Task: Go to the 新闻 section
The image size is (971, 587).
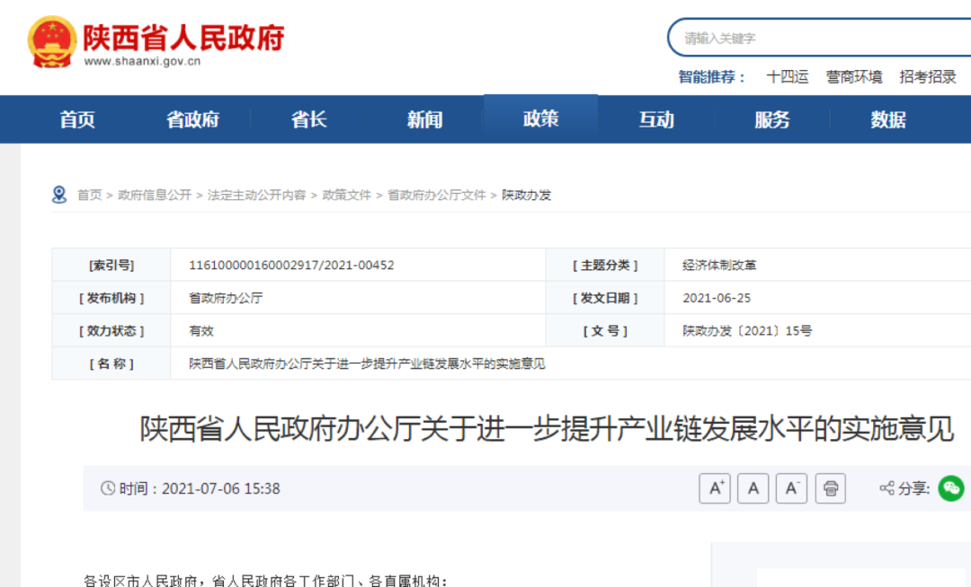Action: [424, 119]
